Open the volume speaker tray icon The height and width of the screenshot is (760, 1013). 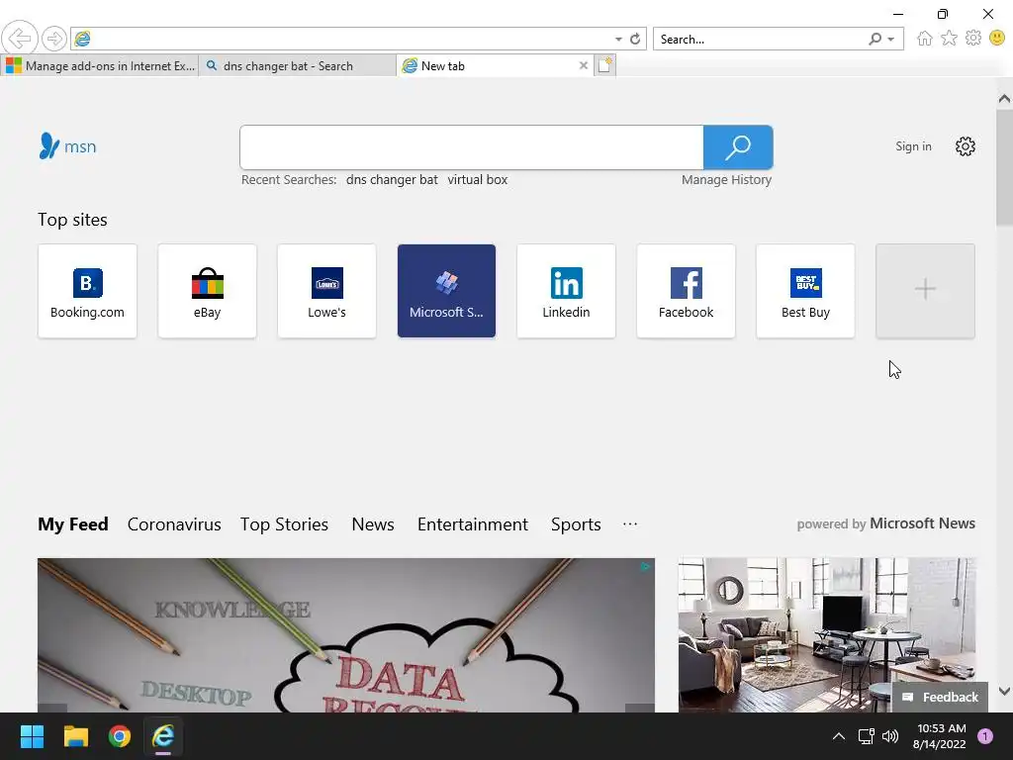(x=890, y=736)
